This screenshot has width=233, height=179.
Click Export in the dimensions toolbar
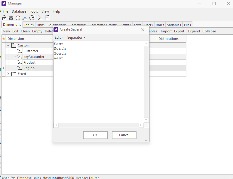(179, 31)
